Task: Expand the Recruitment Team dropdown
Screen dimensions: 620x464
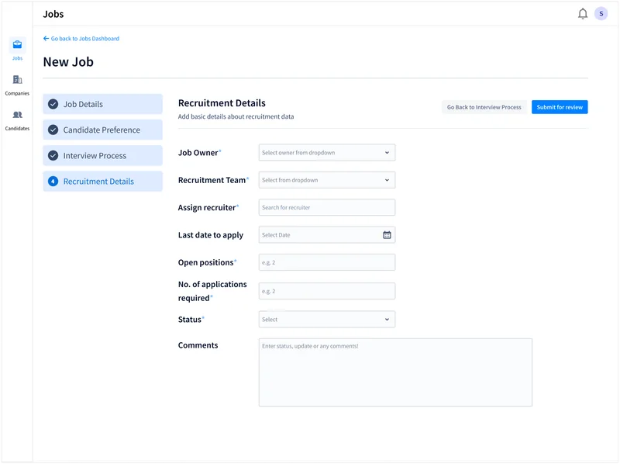Action: click(x=327, y=180)
